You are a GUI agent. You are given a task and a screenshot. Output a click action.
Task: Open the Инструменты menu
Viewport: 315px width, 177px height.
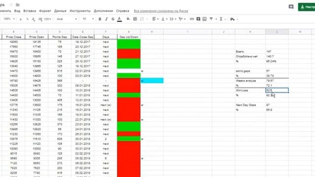[x=80, y=11]
